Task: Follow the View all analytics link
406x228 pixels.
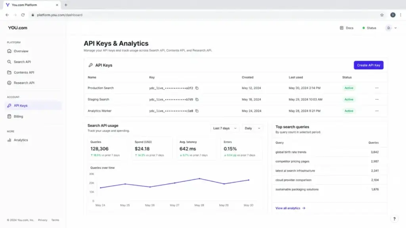Action: (290, 208)
